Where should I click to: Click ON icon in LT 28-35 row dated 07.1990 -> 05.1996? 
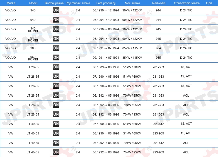[56, 76]
